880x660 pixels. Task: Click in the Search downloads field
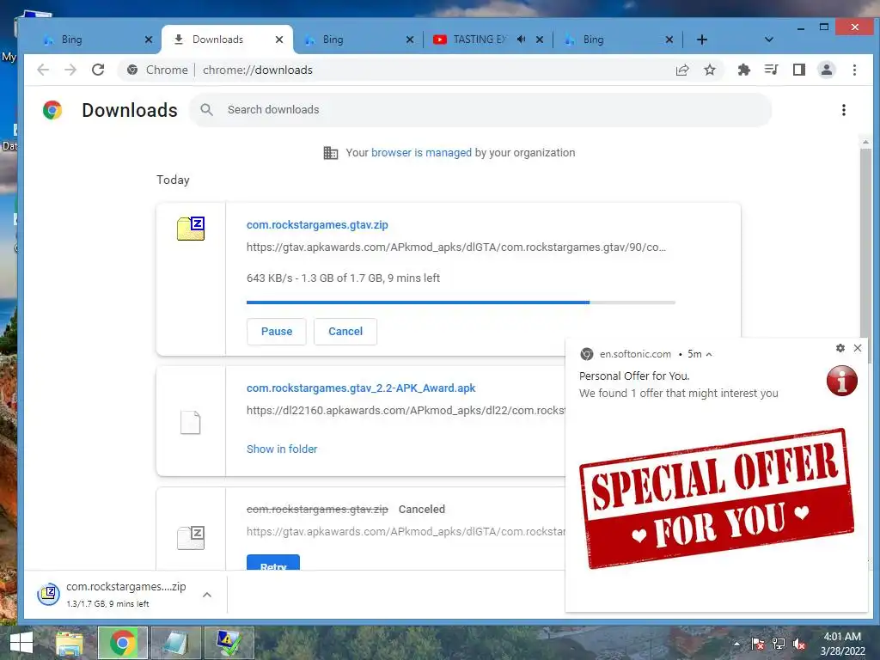(x=481, y=110)
